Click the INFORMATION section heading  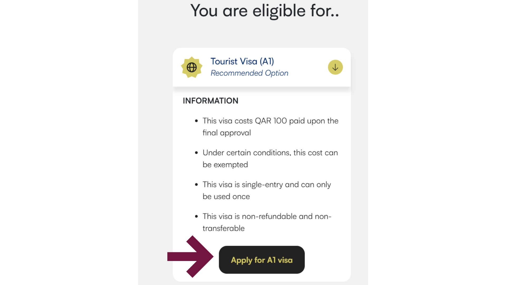pos(211,101)
